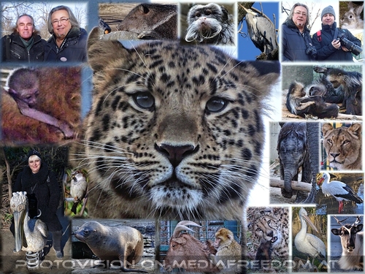Select the emperor tamarin with white mustache photo
365x274 pixels.
pos(208,24)
